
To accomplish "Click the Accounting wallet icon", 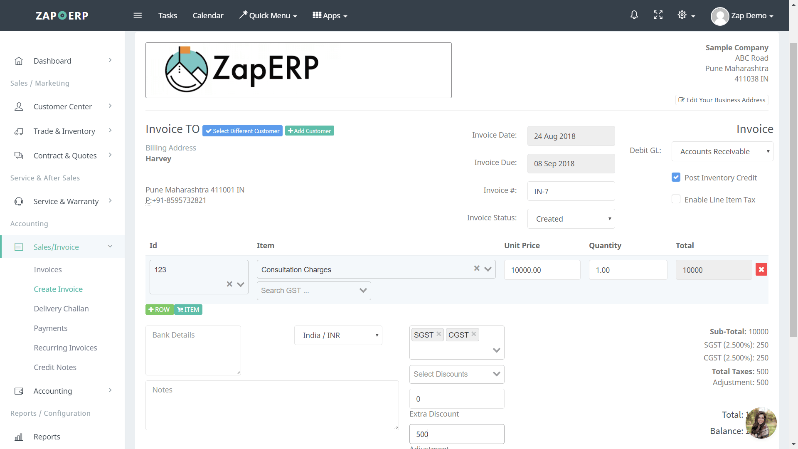I will point(19,391).
